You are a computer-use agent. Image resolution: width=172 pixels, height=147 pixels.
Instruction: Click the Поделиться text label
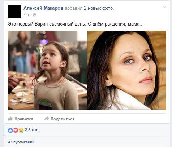click(63, 119)
